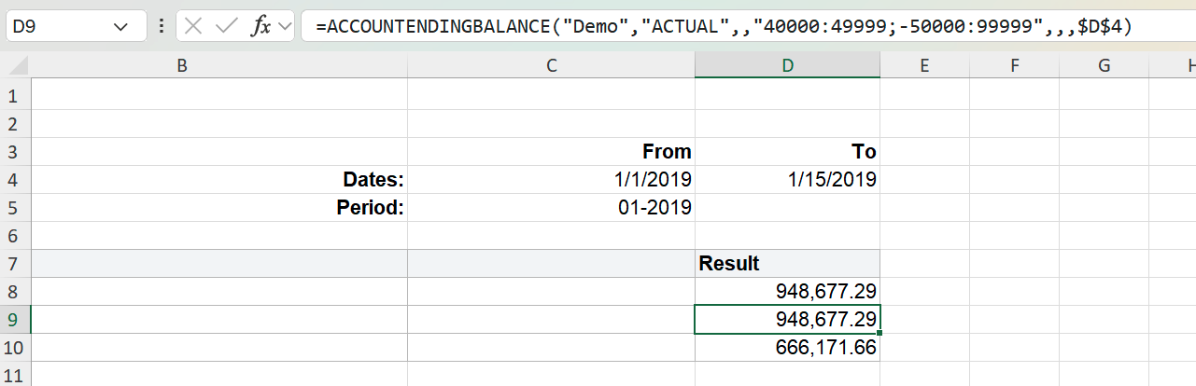Expand the formula bar functions dropdown
Screen dimensions: 1196x386
click(x=285, y=27)
